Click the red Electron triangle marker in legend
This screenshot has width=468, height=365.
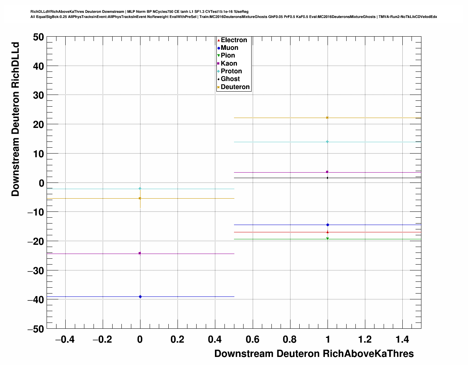[219, 40]
